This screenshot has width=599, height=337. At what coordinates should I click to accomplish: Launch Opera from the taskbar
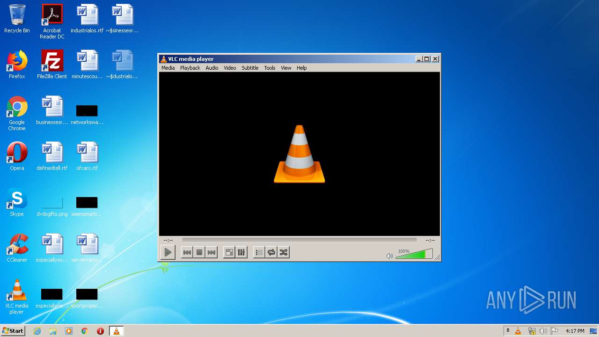pyautogui.click(x=100, y=331)
